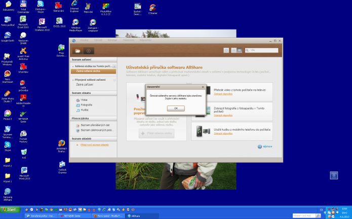352x219 pixels.
Task: Open the NETGEAR Genie desktop icon
Action: point(23,117)
